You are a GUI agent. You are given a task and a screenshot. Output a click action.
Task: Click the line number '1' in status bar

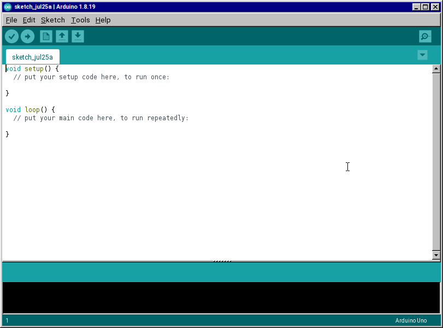(7, 320)
